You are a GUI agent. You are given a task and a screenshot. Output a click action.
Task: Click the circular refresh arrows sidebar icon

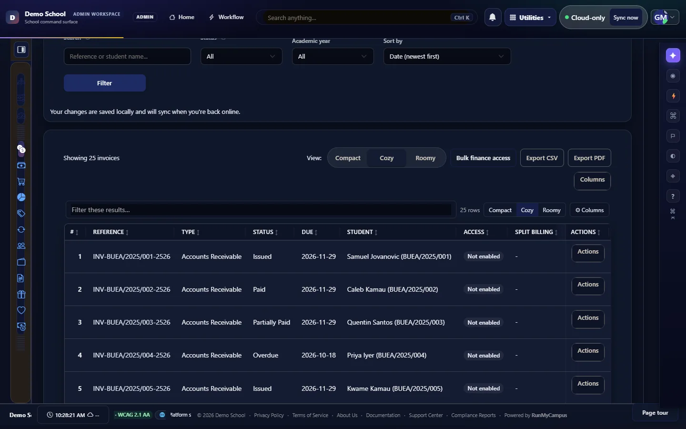pos(21,230)
